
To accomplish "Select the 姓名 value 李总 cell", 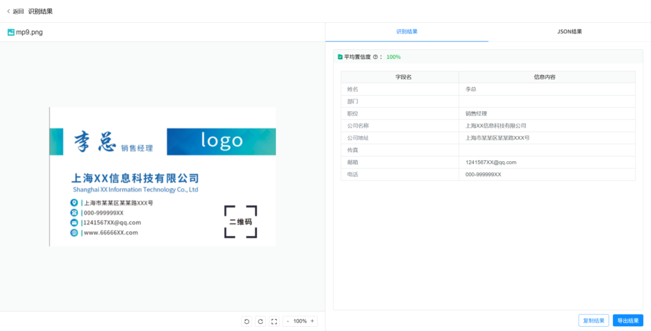I will click(546, 89).
